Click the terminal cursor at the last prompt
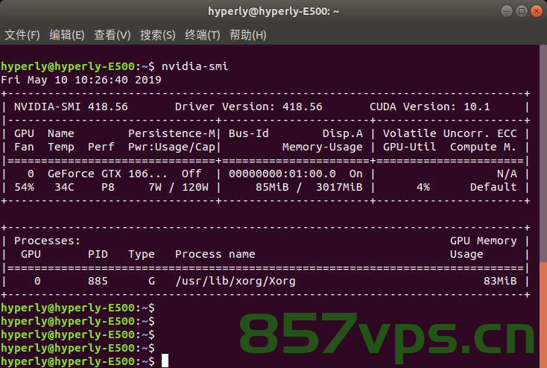This screenshot has height=368, width=547. click(165, 361)
